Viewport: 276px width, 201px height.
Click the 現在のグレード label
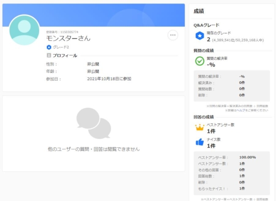[x=219, y=33]
